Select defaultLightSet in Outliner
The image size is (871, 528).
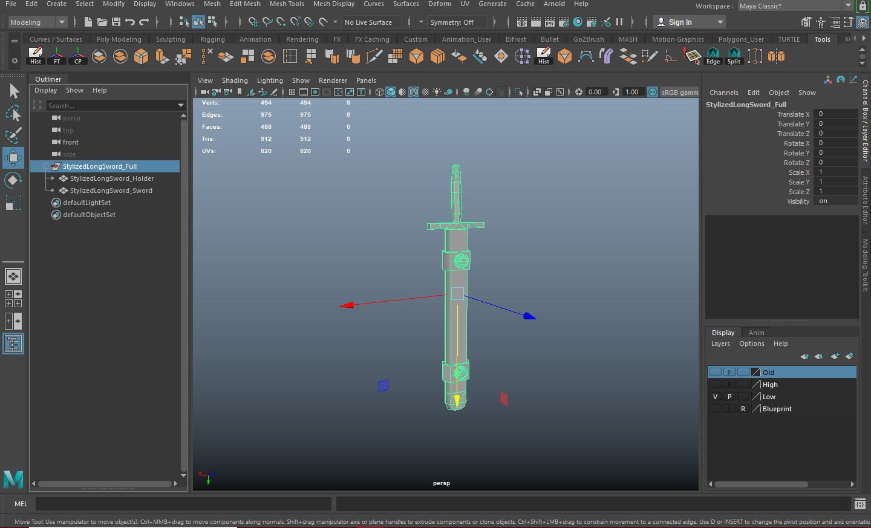click(86, 203)
